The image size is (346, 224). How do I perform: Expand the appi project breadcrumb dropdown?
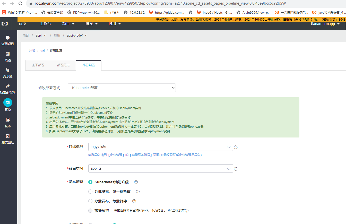coord(41,36)
